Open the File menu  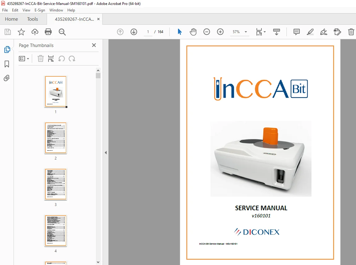click(5, 10)
